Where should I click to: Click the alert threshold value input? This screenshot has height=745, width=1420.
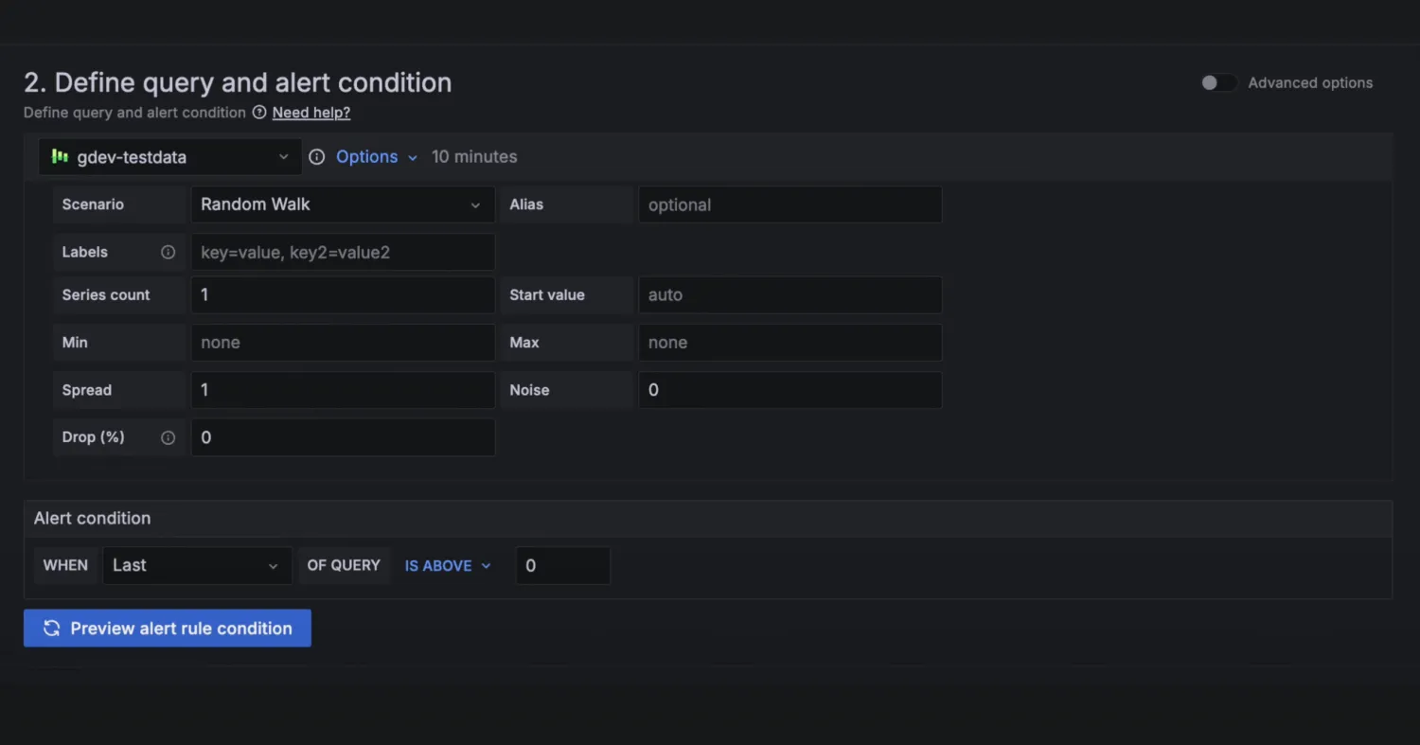(x=562, y=565)
